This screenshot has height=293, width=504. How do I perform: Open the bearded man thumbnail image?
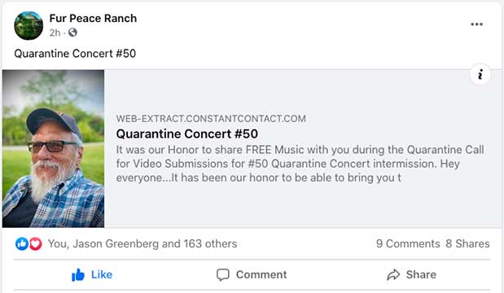tap(54, 149)
